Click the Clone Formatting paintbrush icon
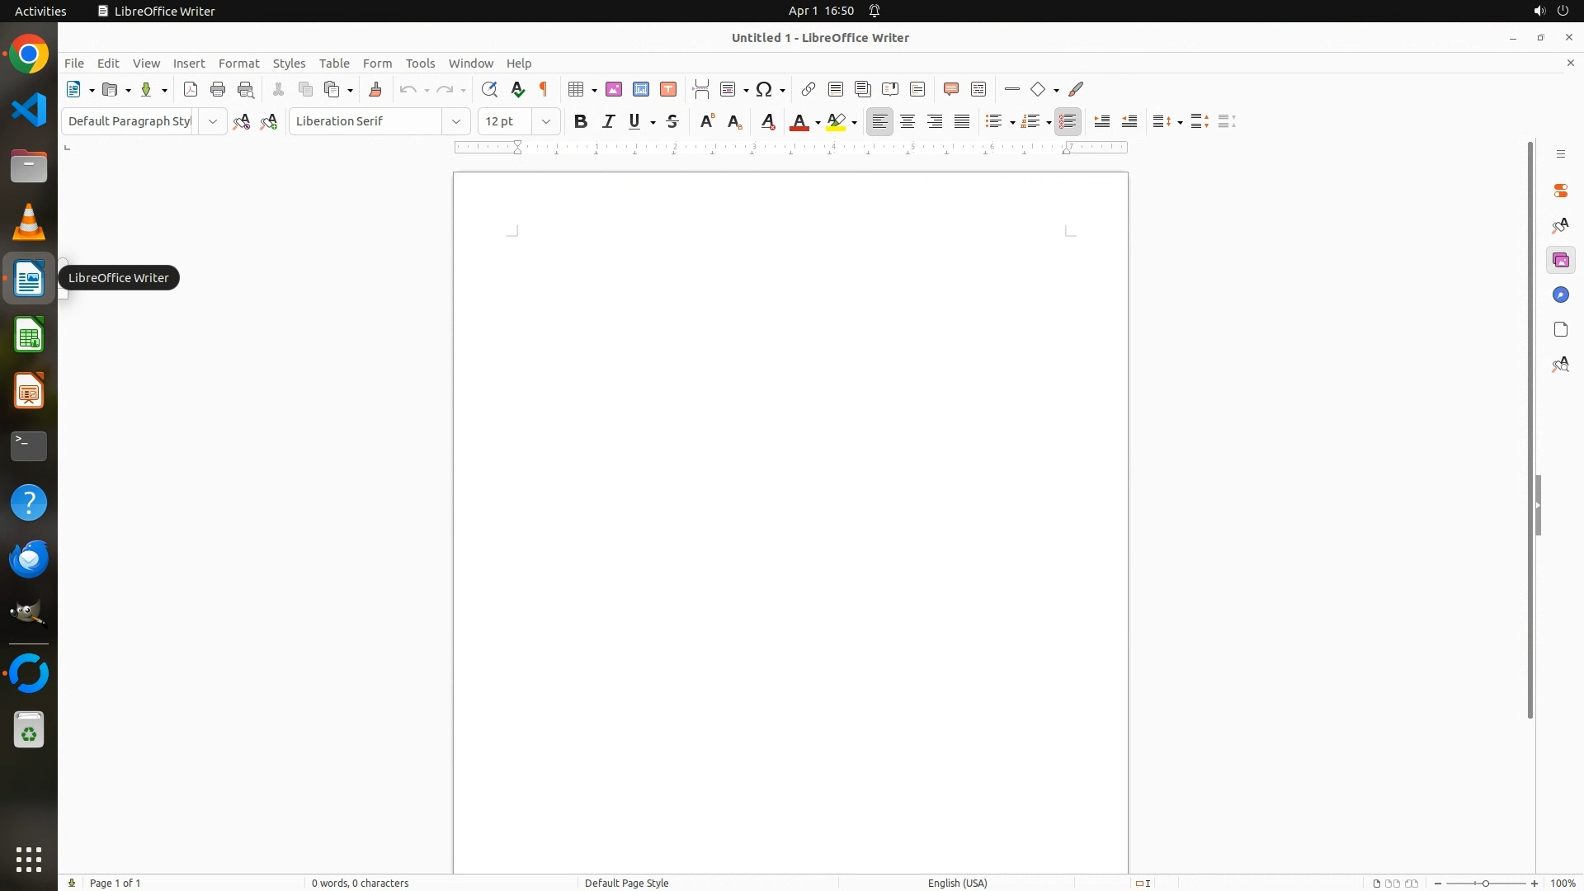 [375, 89]
